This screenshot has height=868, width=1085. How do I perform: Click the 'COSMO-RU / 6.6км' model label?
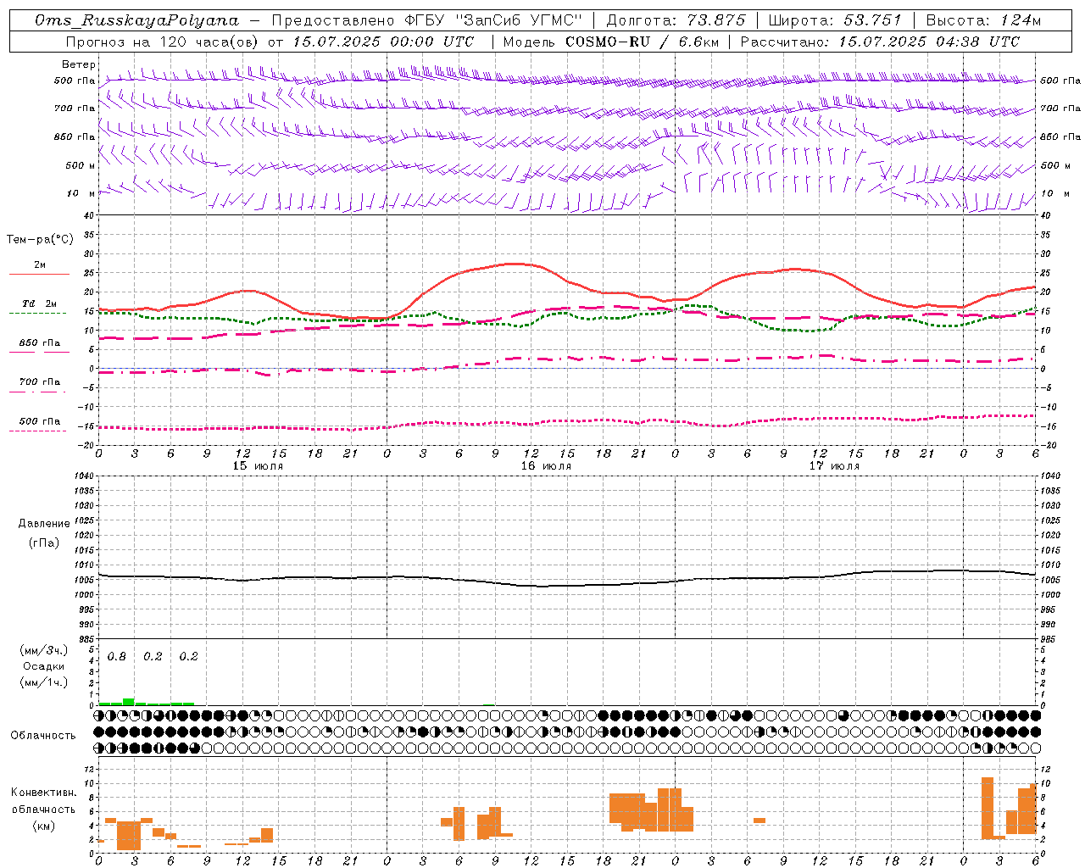click(x=643, y=41)
